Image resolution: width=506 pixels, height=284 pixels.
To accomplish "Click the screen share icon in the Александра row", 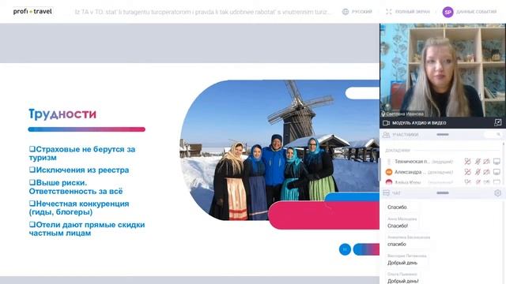I will pos(497,172).
